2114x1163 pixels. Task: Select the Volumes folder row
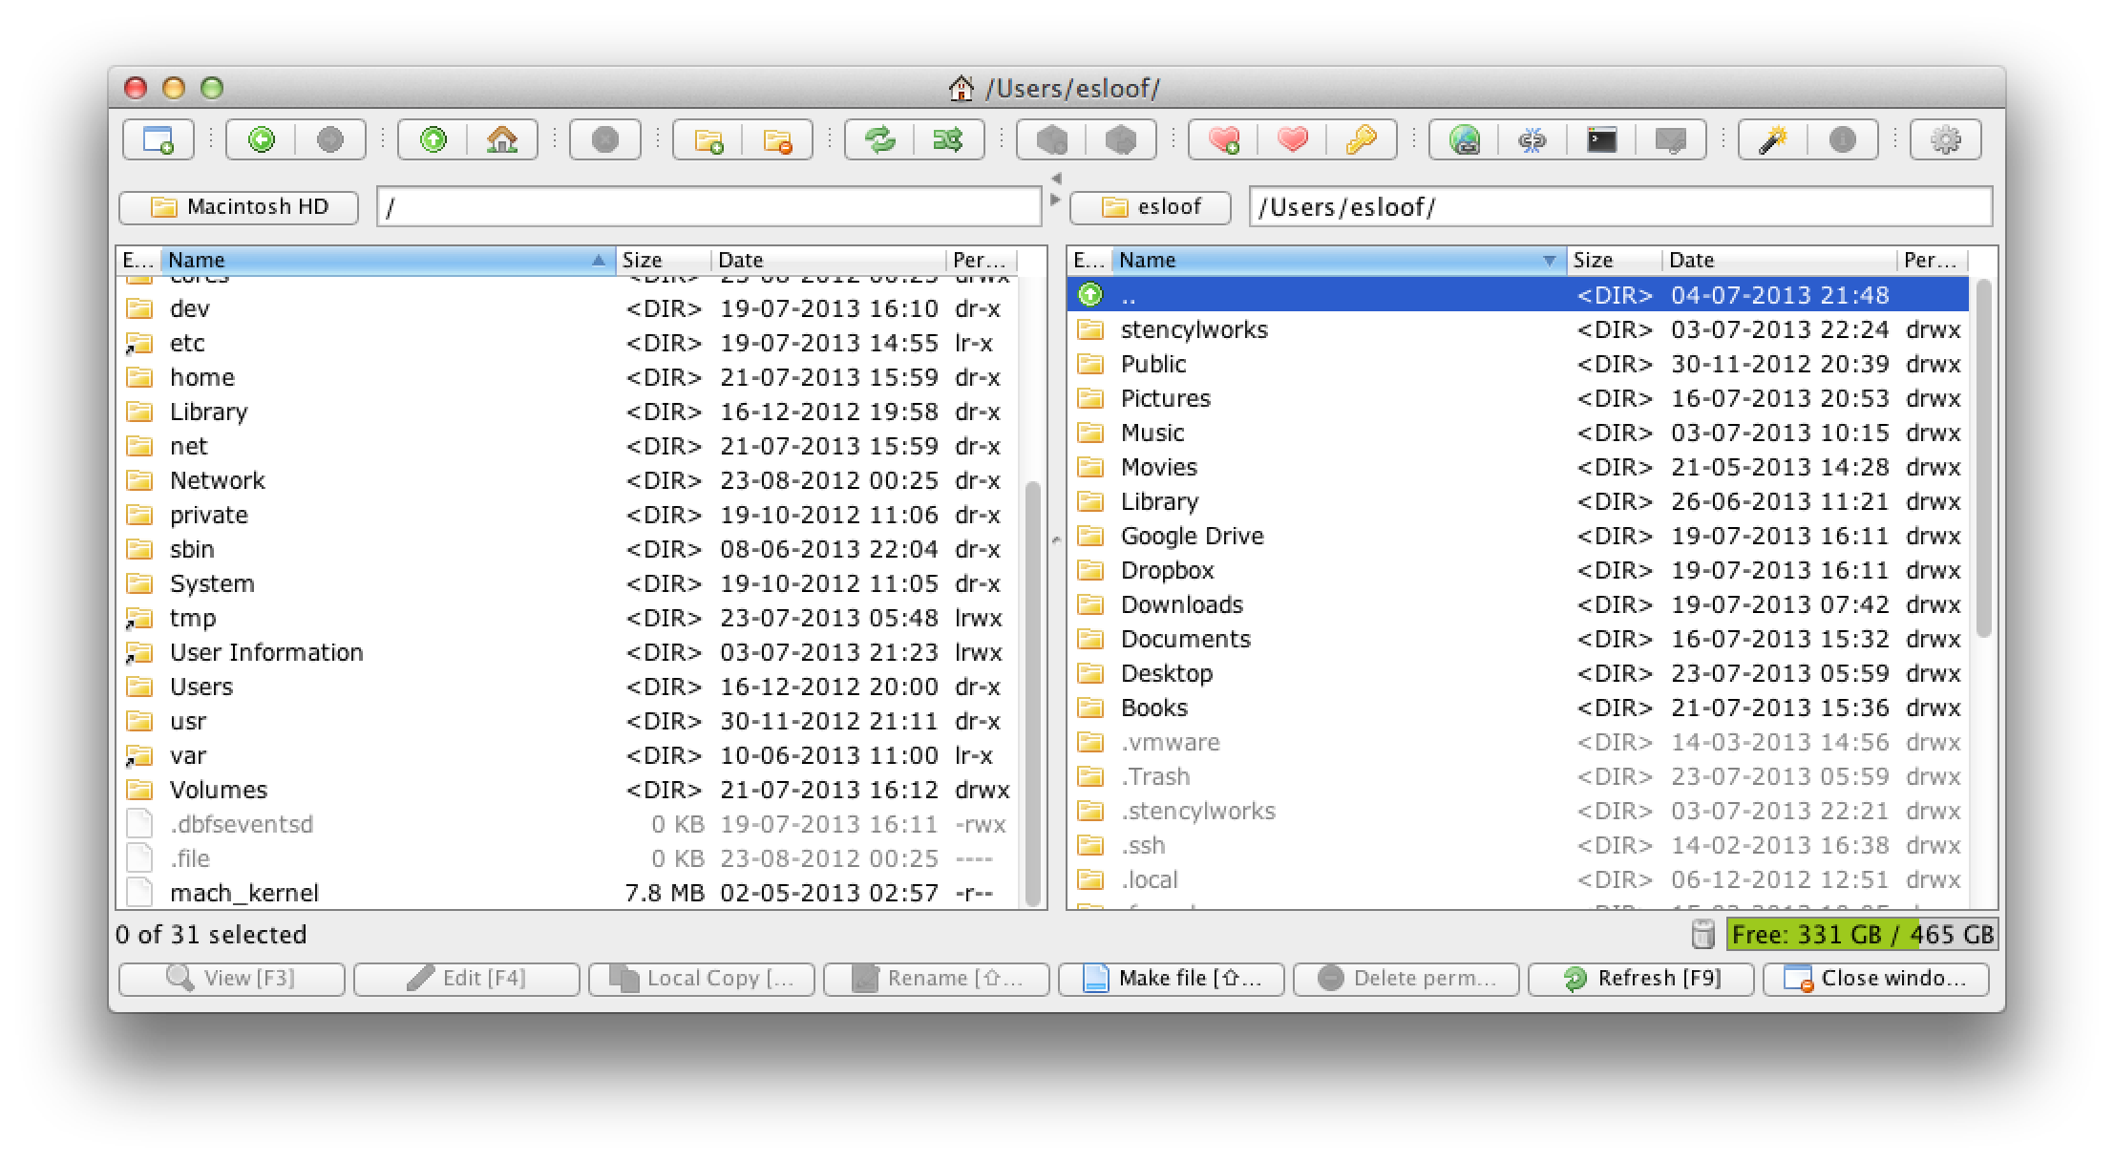pos(568,790)
